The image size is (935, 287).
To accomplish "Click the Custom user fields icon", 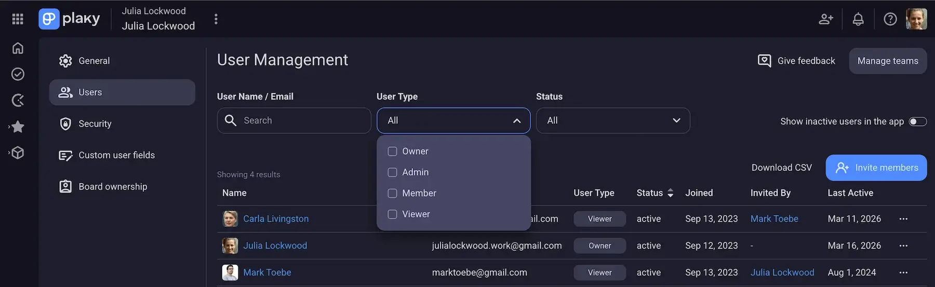I will click(65, 155).
